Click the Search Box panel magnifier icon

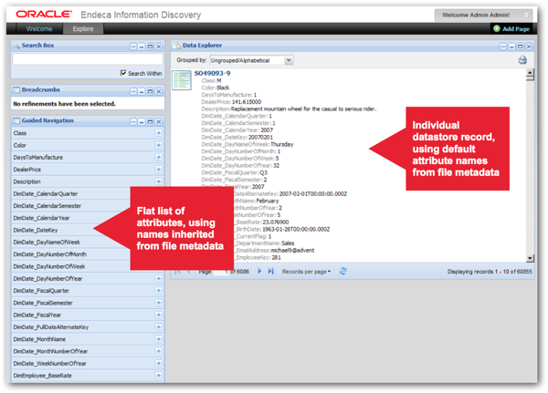click(x=16, y=46)
